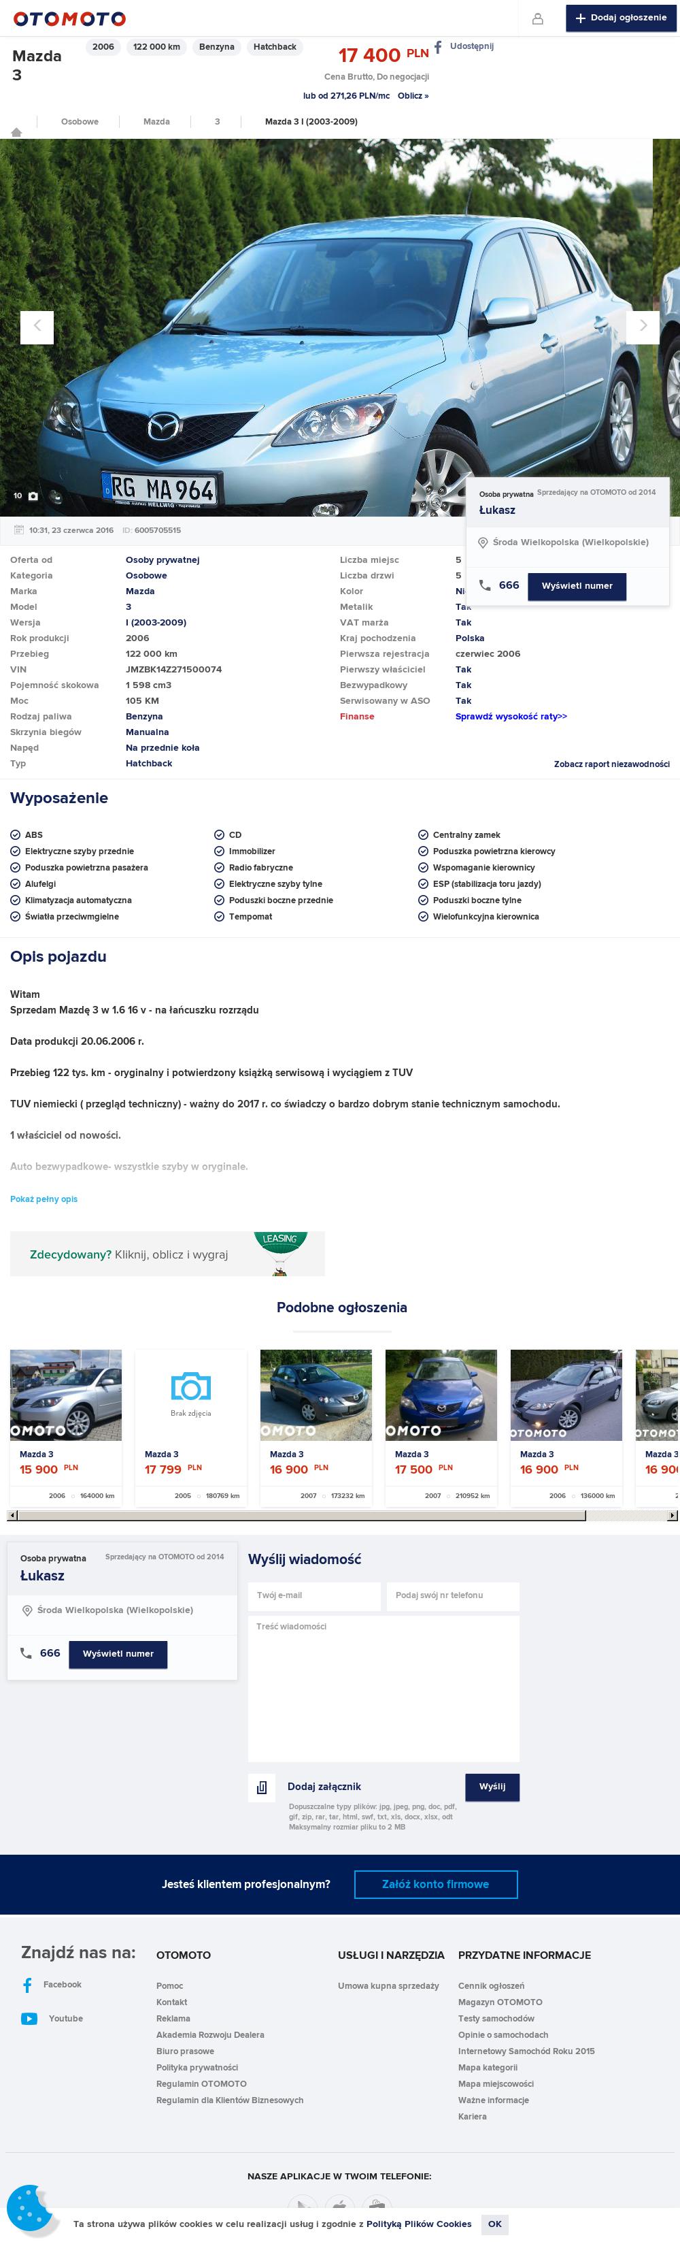
Task: Click the Facebook share icon near price
Action: [x=439, y=47]
